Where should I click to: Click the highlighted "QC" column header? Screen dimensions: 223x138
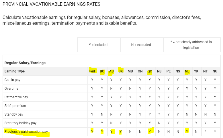pyautogui.click(x=150, y=71)
